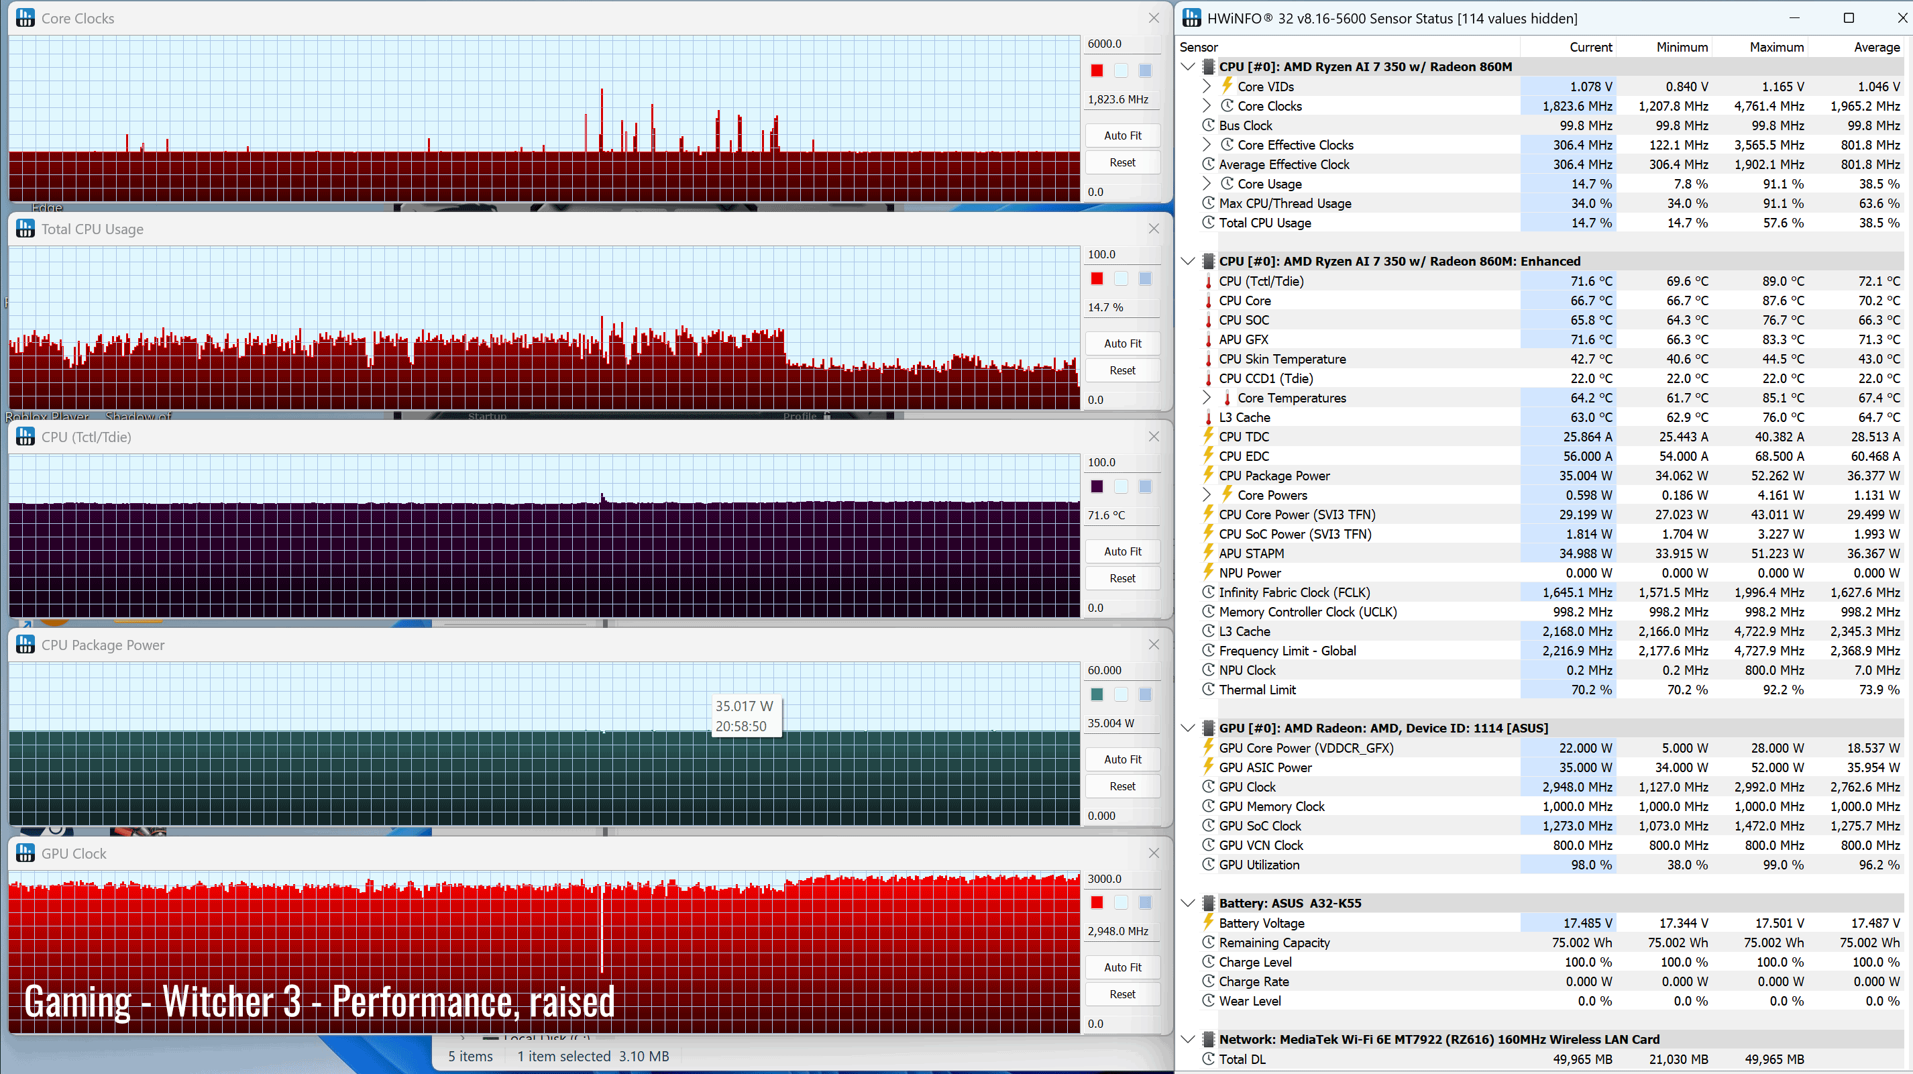Pick the red swatch in GPU Clock graph
The height and width of the screenshot is (1074, 1913).
click(x=1097, y=902)
